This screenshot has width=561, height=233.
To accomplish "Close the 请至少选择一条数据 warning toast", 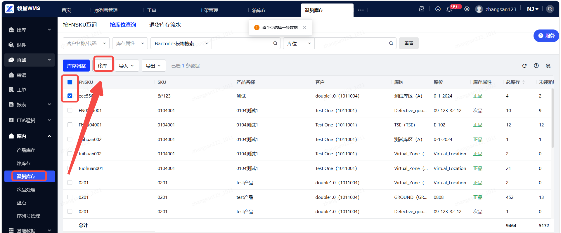I will (x=304, y=27).
